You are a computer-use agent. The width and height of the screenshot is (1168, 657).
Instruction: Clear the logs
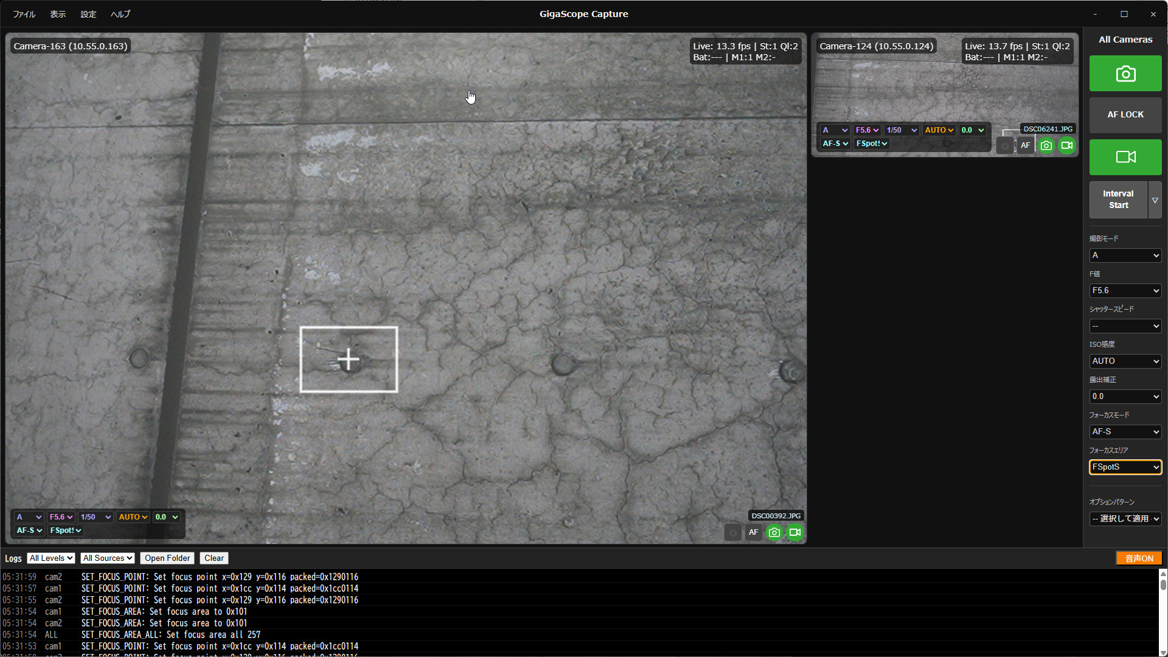point(214,558)
